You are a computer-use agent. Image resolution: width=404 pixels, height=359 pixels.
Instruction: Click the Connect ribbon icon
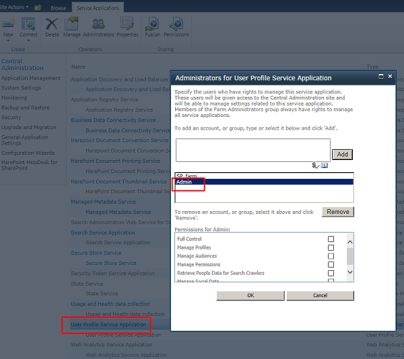point(28,24)
